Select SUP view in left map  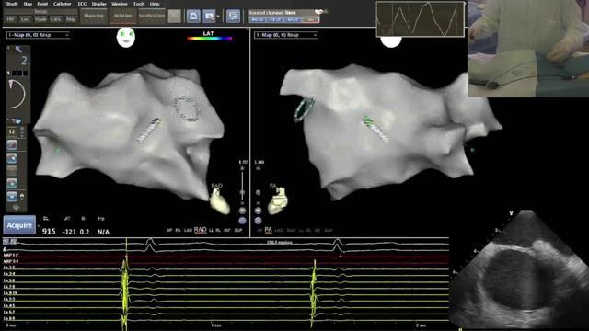238,230
